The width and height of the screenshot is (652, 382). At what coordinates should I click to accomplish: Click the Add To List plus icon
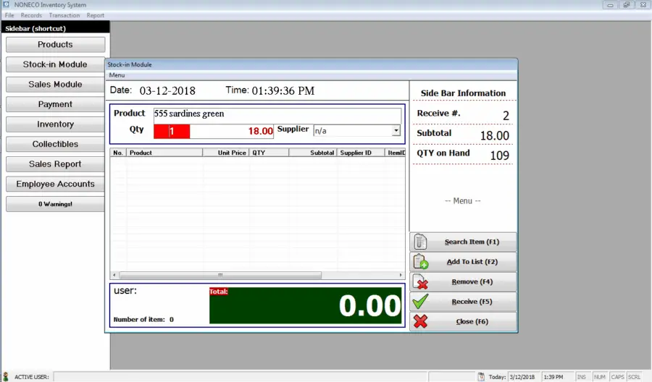420,262
